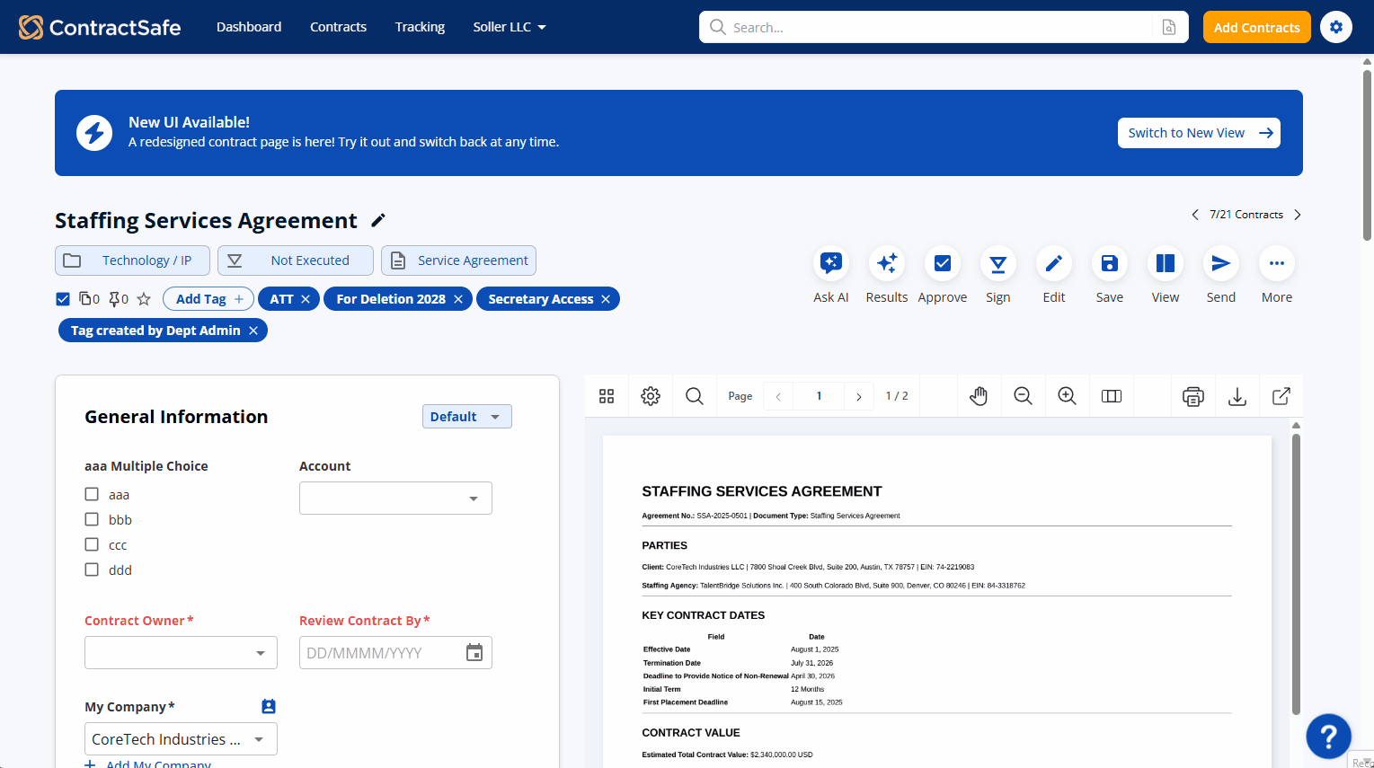Screen dimensions: 1374x768
Task: Check the ddd option
Action: point(92,569)
